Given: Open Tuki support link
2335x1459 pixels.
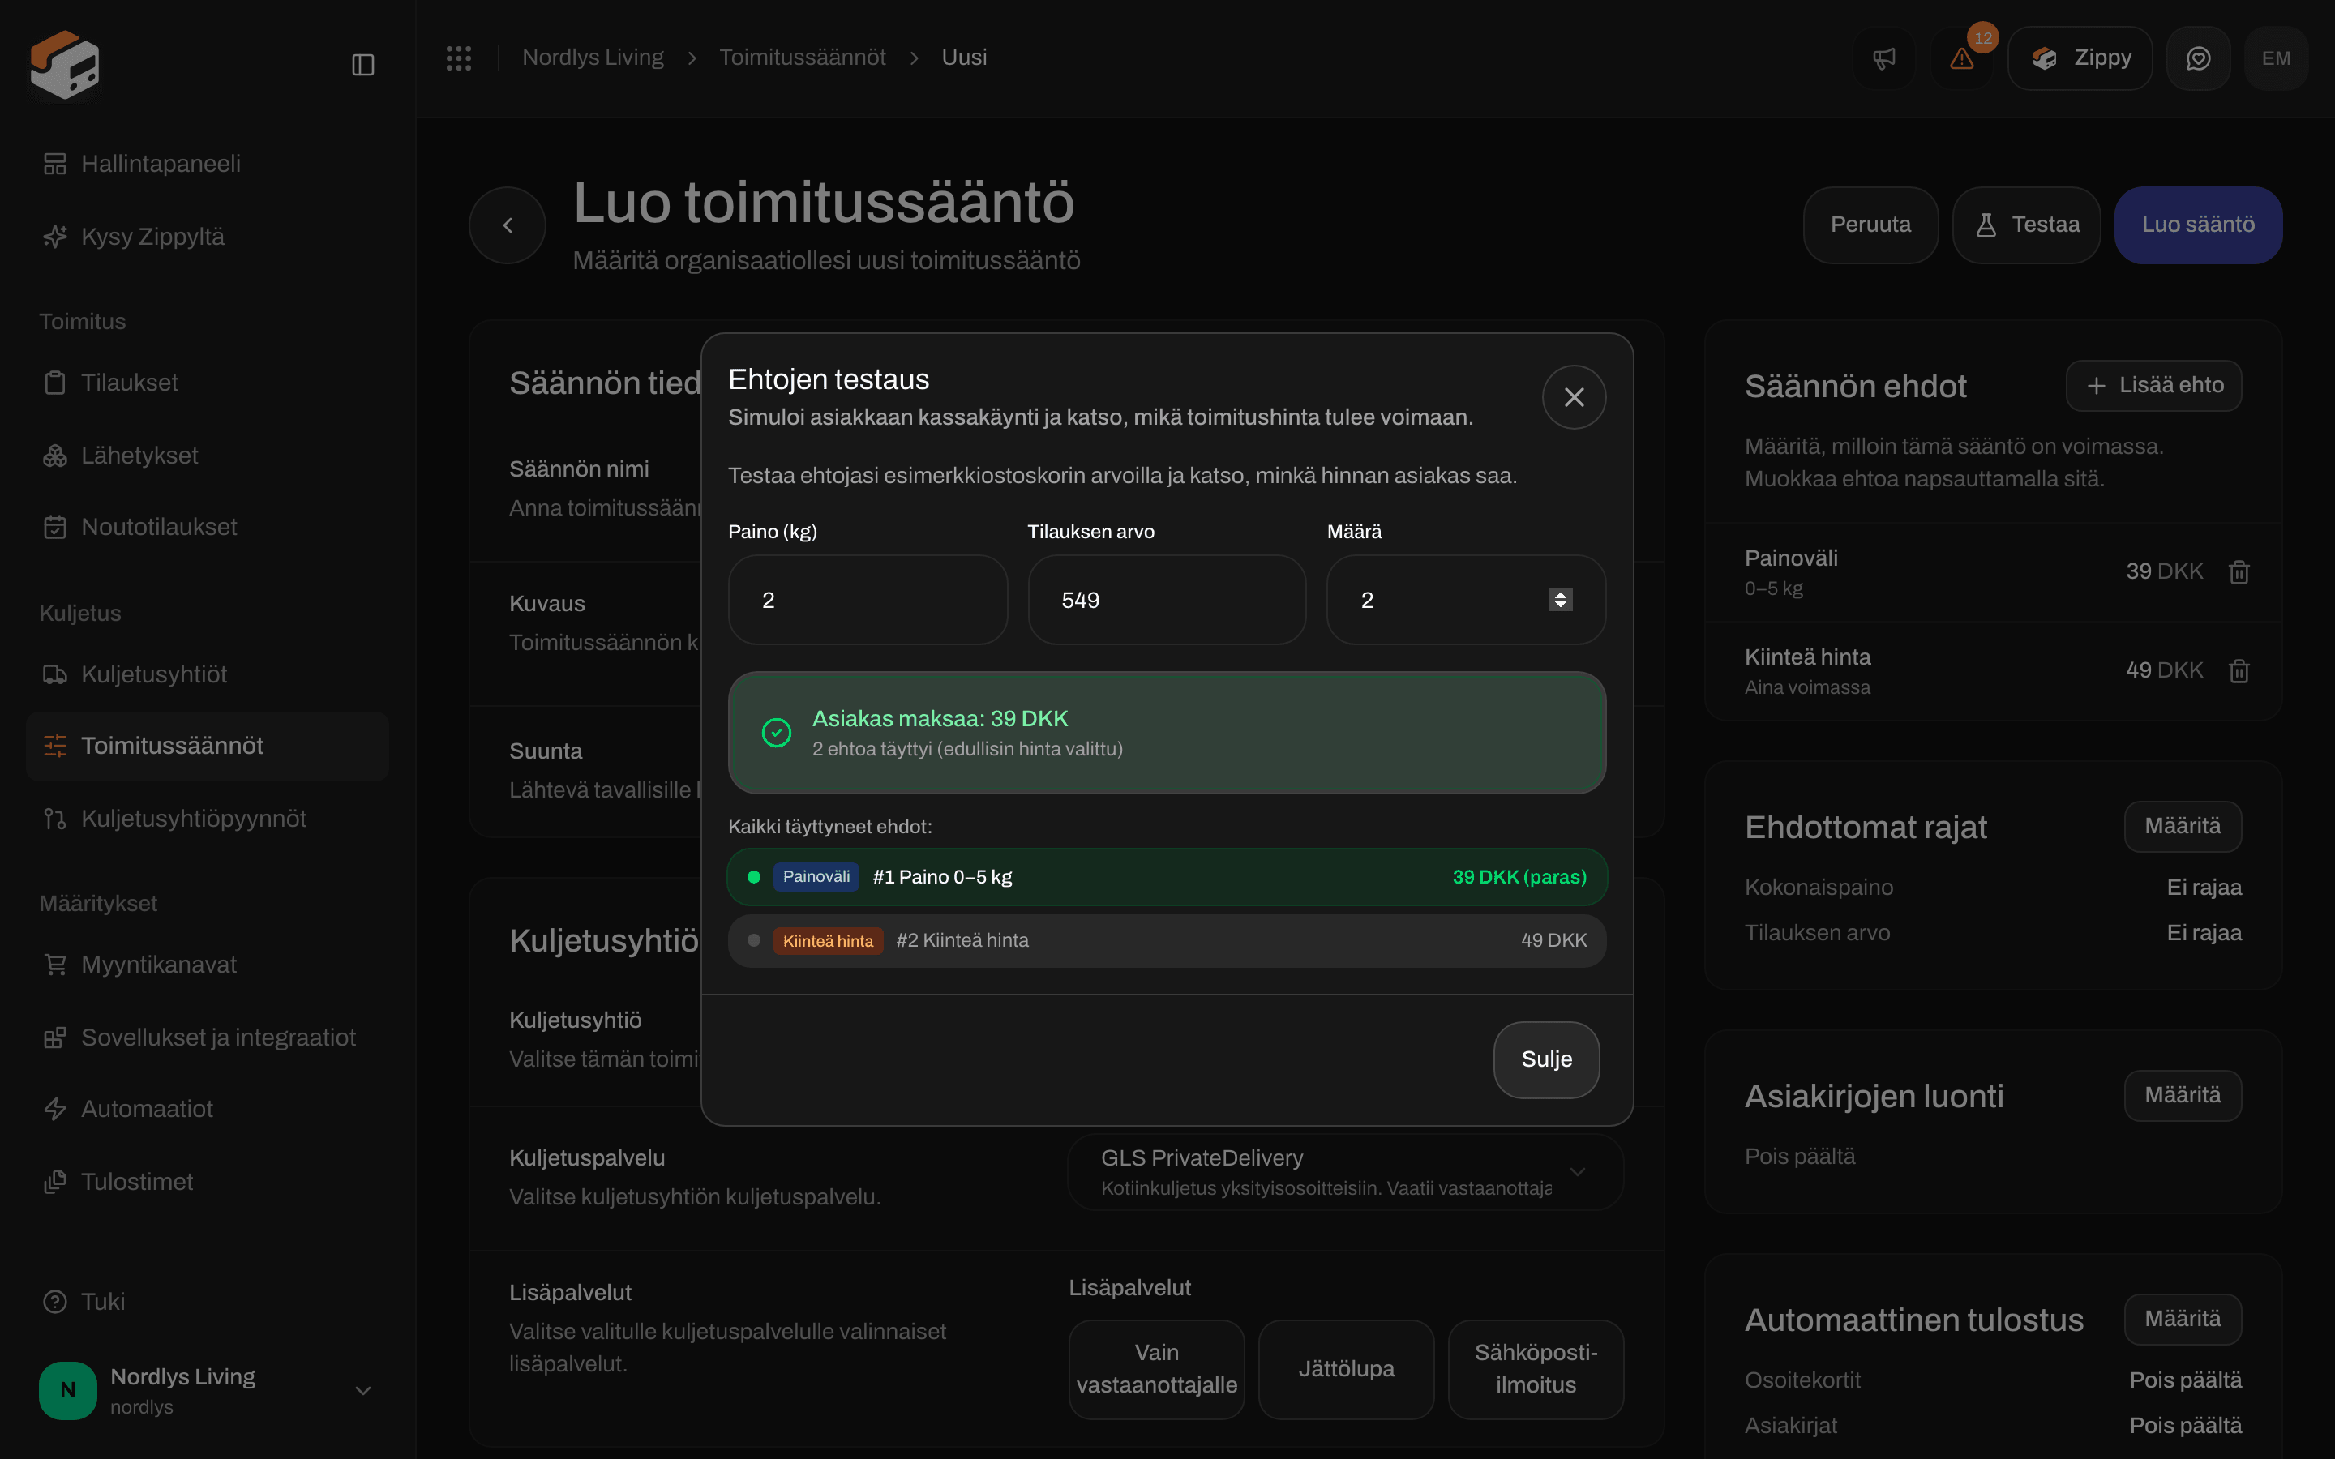Looking at the screenshot, I should click(208, 1302).
